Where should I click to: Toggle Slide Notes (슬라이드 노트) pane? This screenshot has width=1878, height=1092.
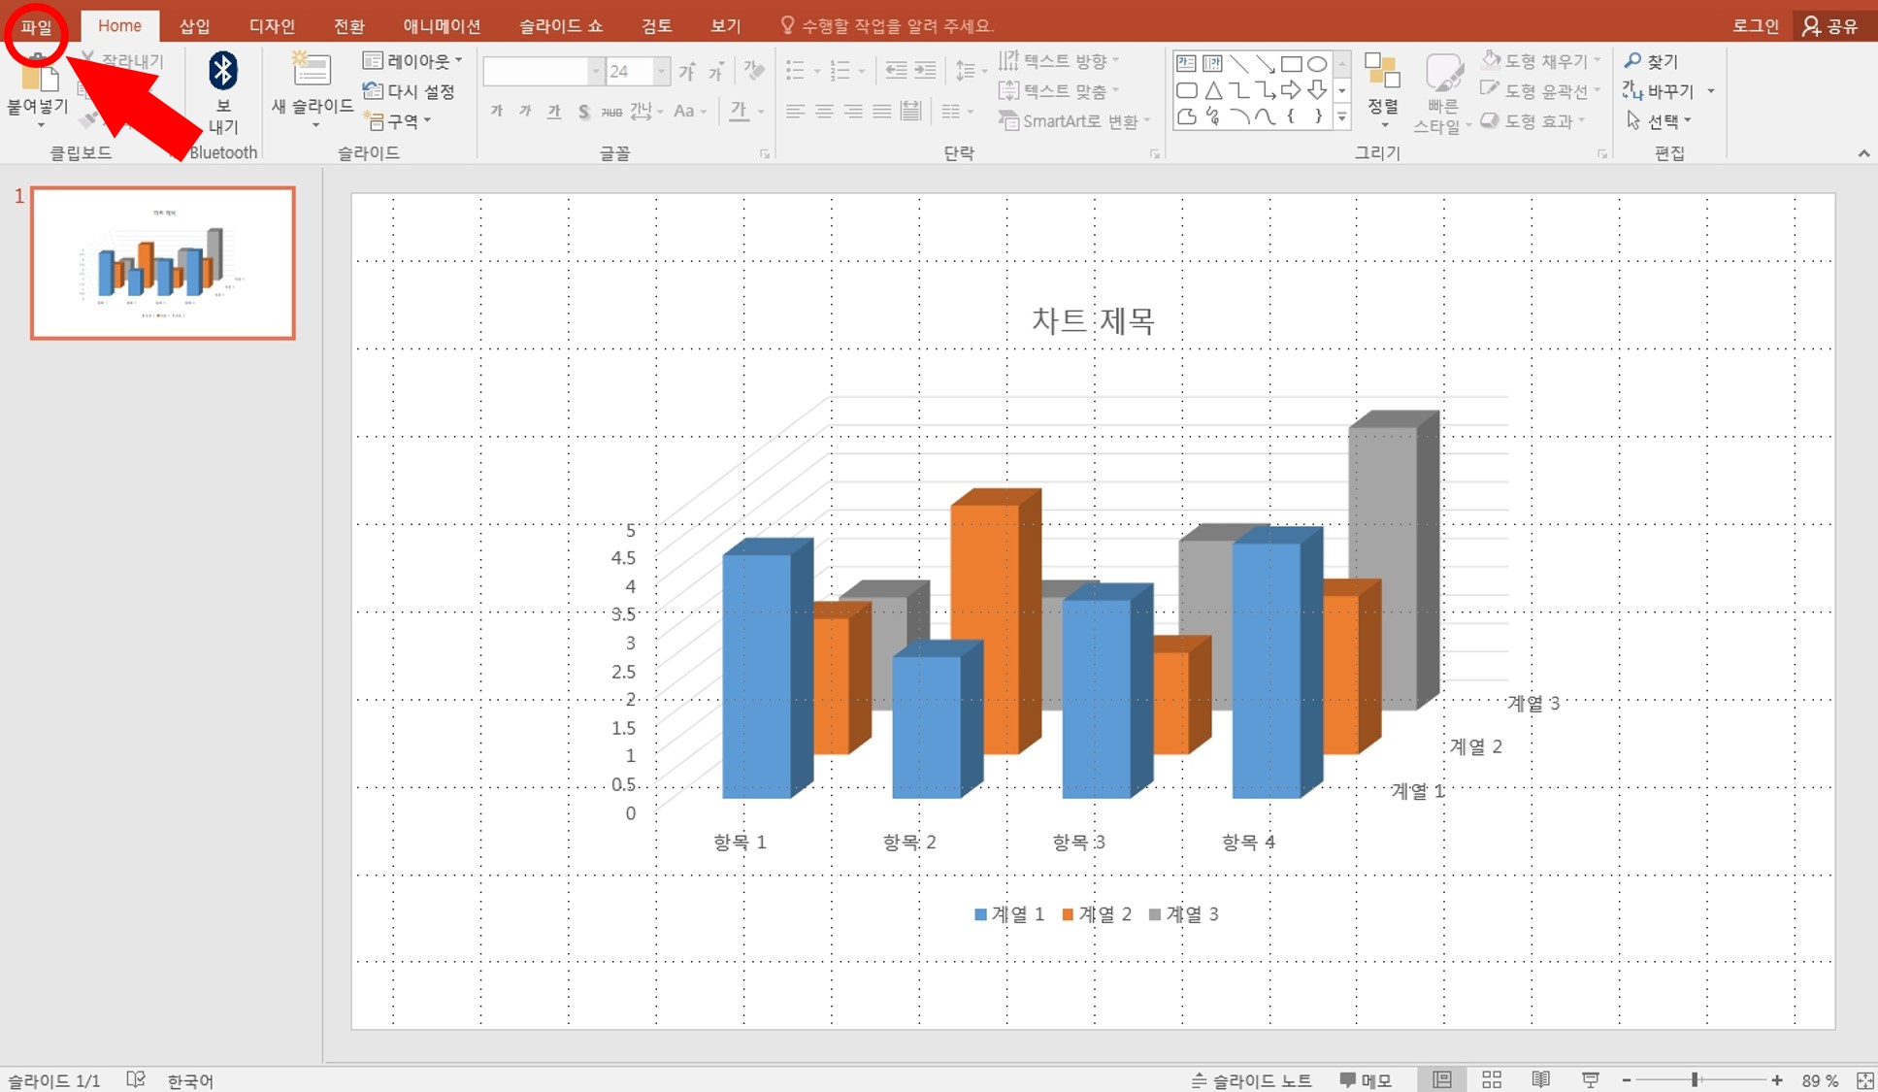[1251, 1080]
